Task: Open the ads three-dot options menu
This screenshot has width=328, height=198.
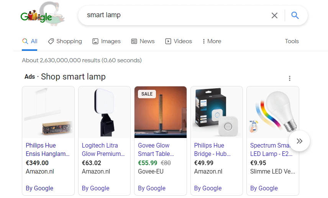Action: (x=290, y=78)
